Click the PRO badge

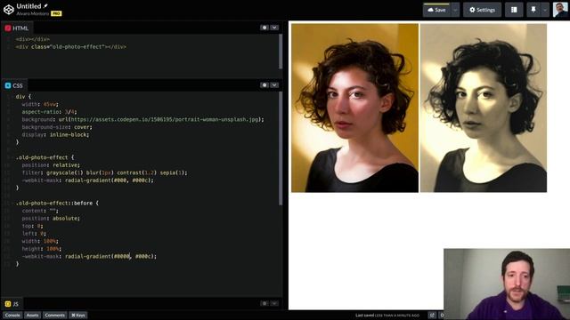[x=56, y=13]
